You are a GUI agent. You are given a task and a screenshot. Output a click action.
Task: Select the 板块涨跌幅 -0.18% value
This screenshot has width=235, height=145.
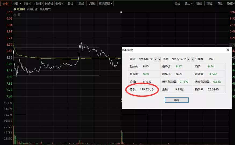pos(183,82)
